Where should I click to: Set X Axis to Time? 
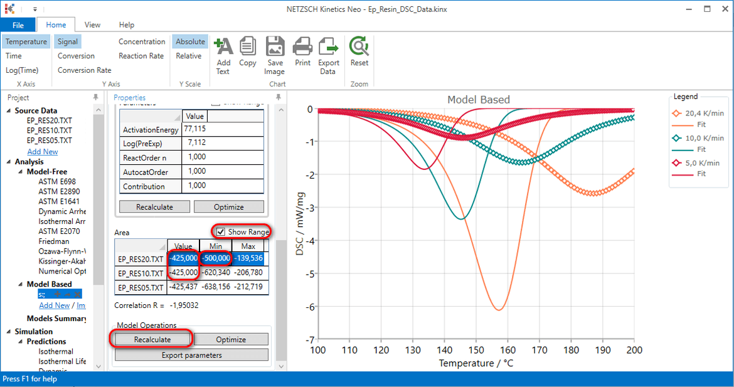tap(13, 56)
